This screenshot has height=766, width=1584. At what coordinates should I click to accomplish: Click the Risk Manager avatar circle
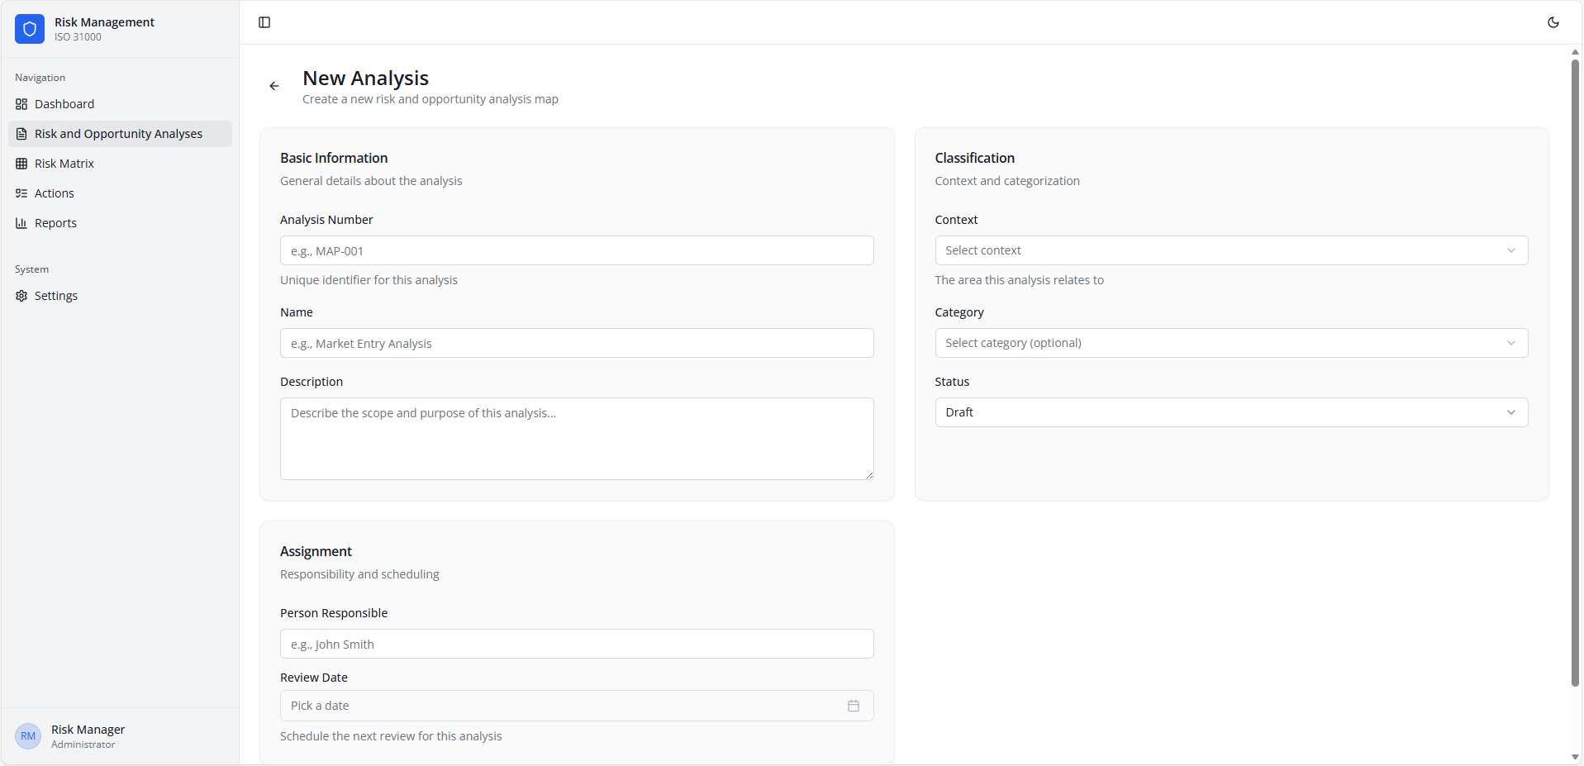(x=27, y=735)
